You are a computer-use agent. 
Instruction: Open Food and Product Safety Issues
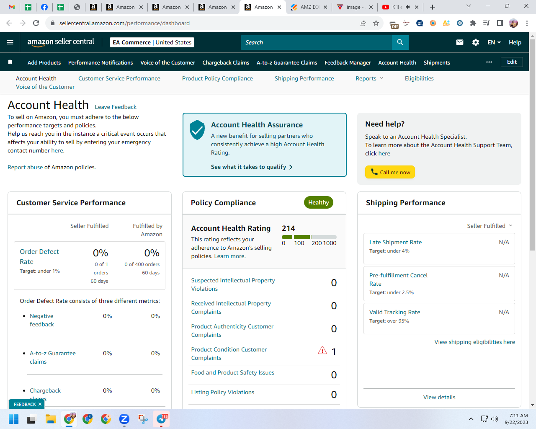tap(232, 372)
